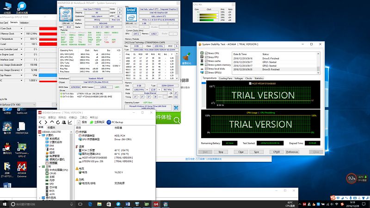This screenshot has height=208, width=370.
Task: Open Tencent QQ desktop icon
Action: click(7, 149)
